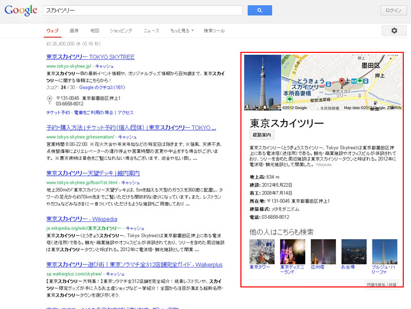Switch to the ニュース tab
The width and height of the screenshot is (411, 309).
point(151,31)
